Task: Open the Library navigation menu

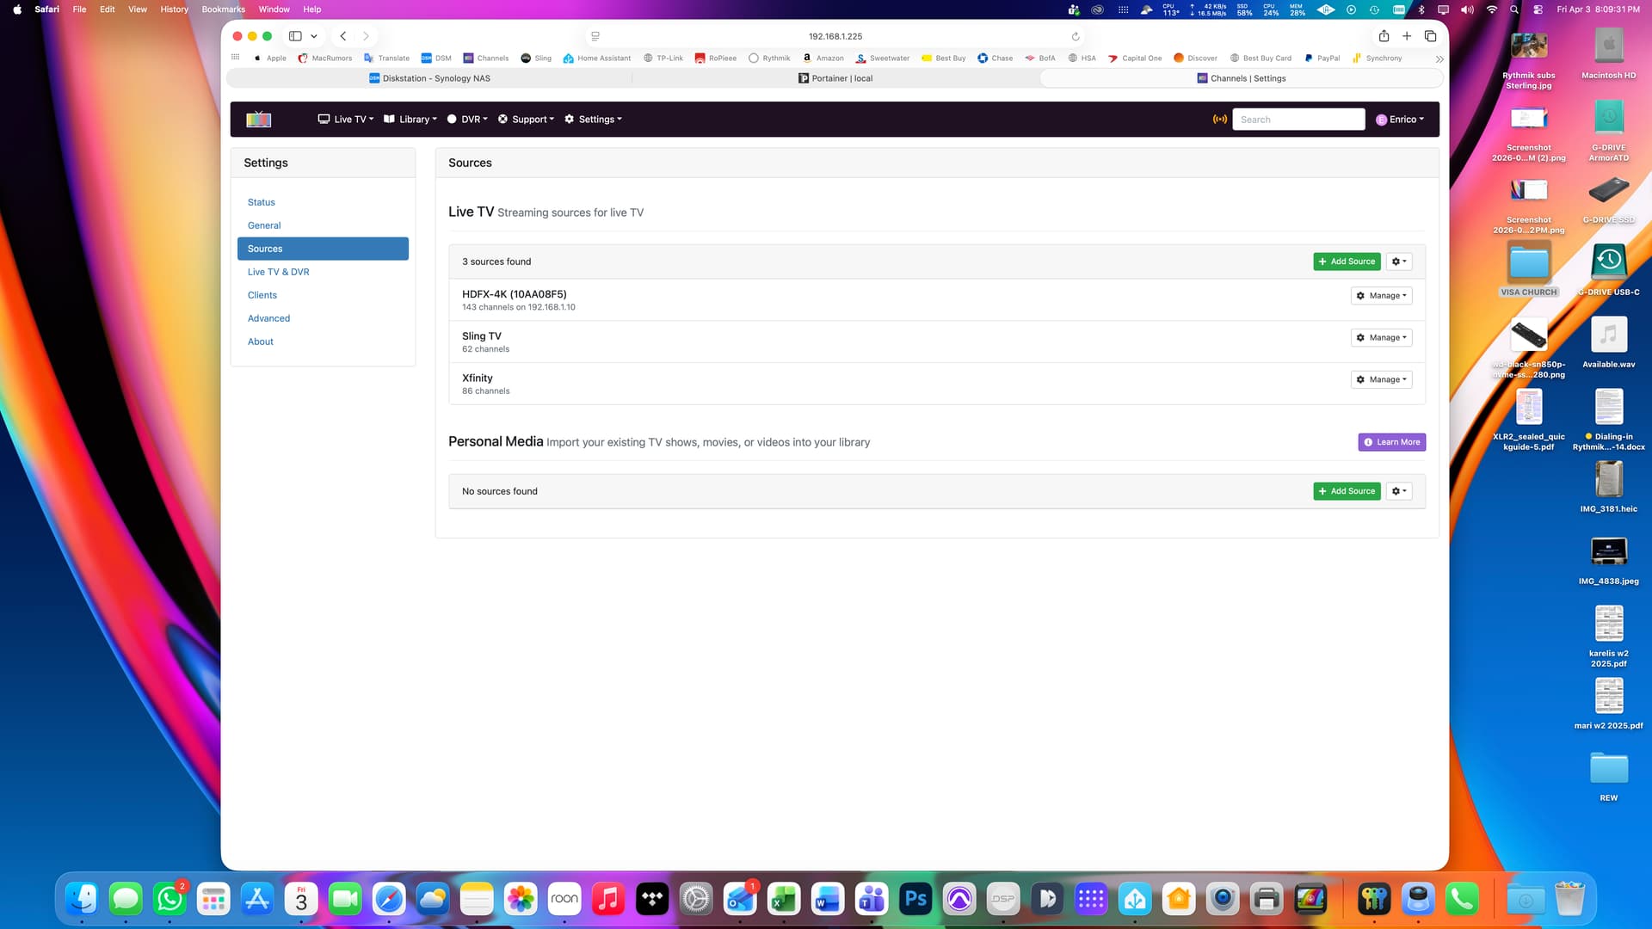Action: 410,120
